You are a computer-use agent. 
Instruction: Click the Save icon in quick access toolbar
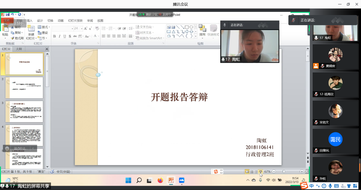7,14
